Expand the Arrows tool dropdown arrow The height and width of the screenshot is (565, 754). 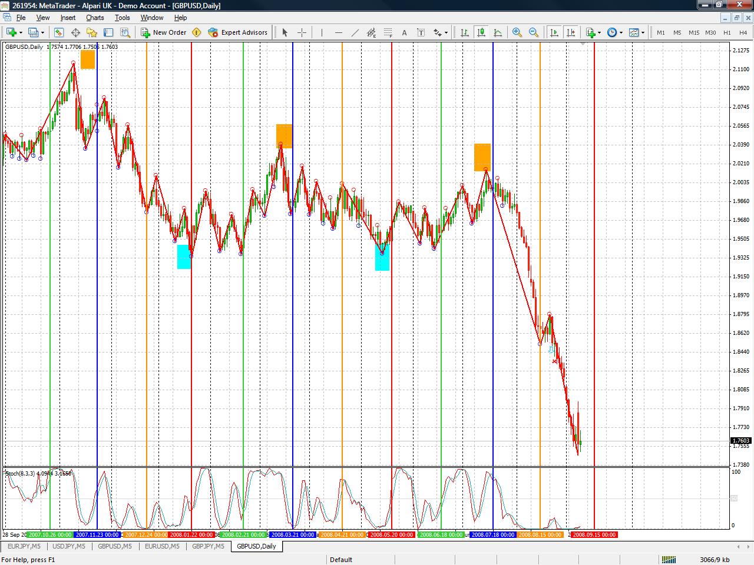[446, 32]
